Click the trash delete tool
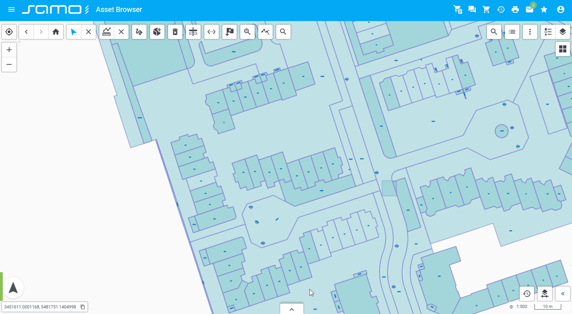This screenshot has height=314, width=572. tap(175, 32)
